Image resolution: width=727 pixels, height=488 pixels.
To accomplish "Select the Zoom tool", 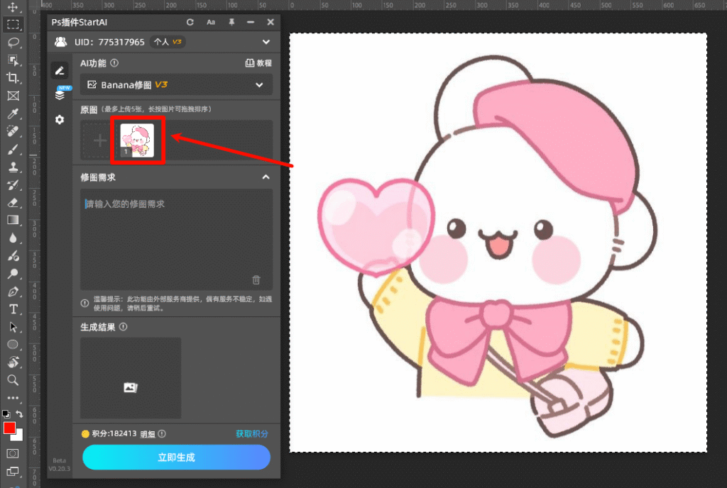I will 13,380.
